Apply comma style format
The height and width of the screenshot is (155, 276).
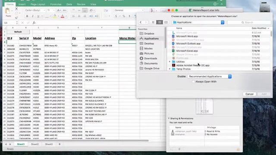[129, 16]
